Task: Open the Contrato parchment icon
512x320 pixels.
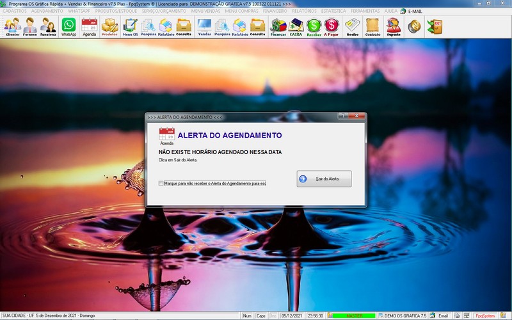Action: tap(372, 27)
